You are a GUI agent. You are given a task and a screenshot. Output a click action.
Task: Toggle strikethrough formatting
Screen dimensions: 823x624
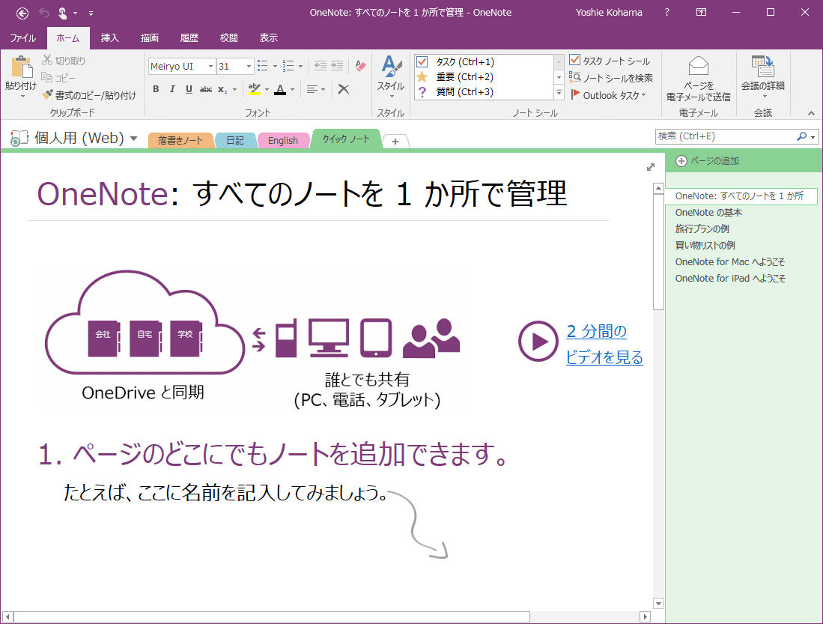206,89
